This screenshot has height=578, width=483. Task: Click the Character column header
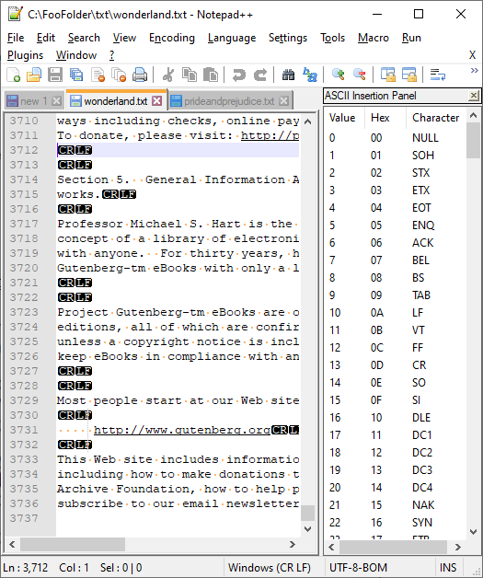436,118
